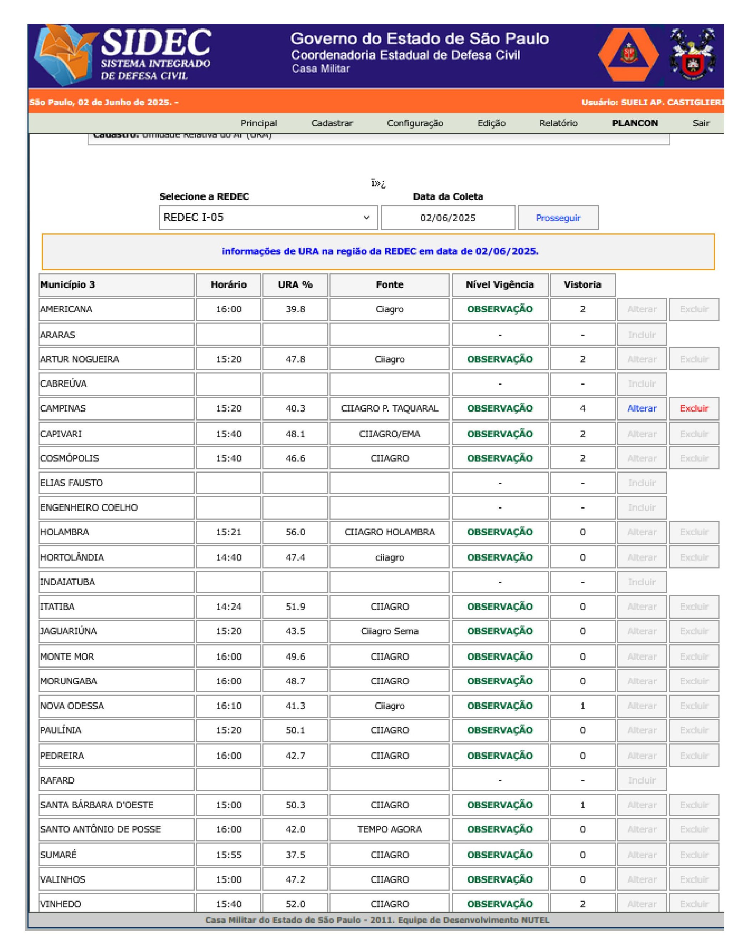Click Excluir for JAGUARIÚNA row
This screenshot has width=737, height=948.
click(x=694, y=631)
